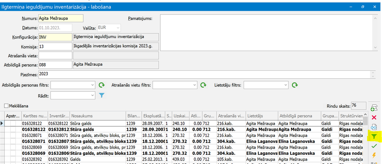Click the Piezīmes field down arrow
This screenshot has width=382, height=164.
[373, 76]
